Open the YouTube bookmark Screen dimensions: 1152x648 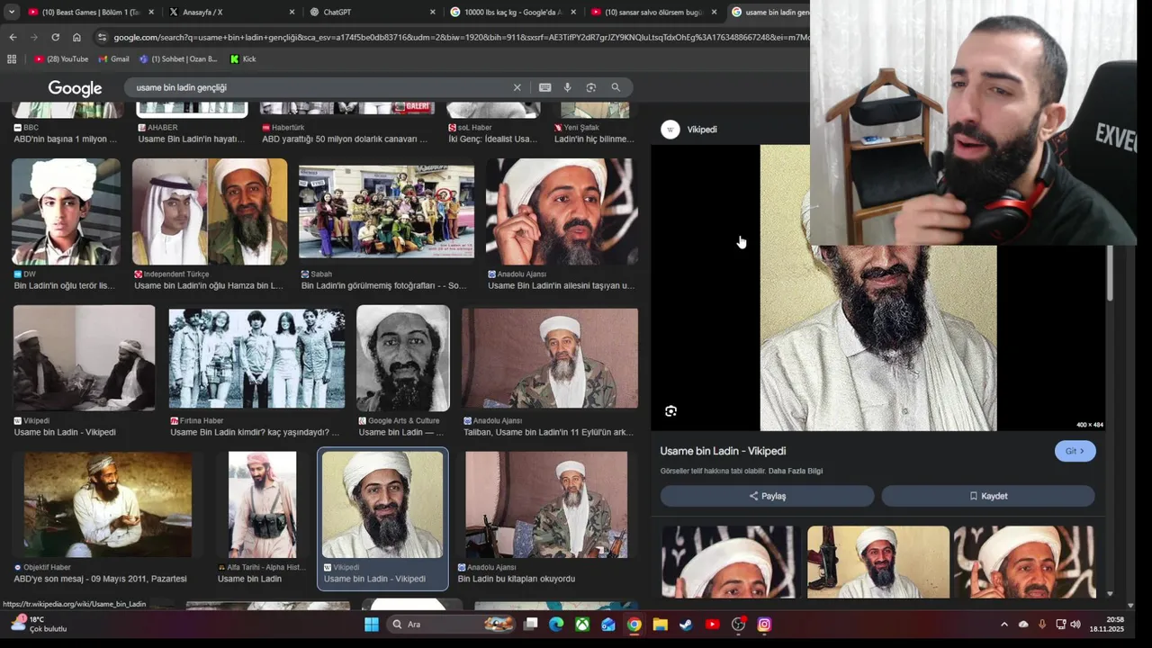pos(61,58)
